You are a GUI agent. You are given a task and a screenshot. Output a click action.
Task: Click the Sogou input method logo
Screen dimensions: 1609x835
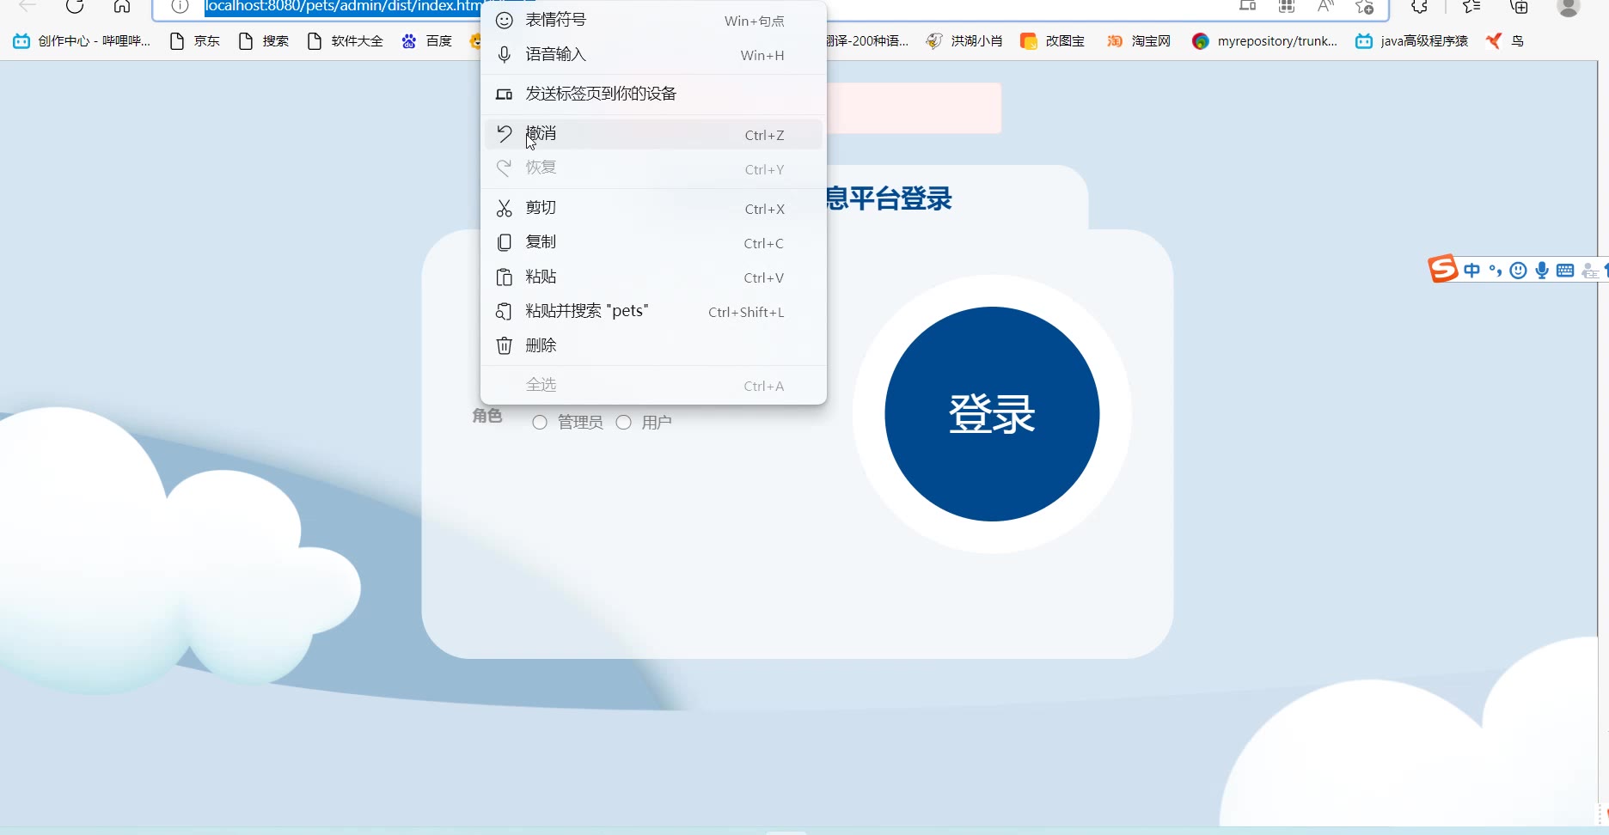point(1443,269)
